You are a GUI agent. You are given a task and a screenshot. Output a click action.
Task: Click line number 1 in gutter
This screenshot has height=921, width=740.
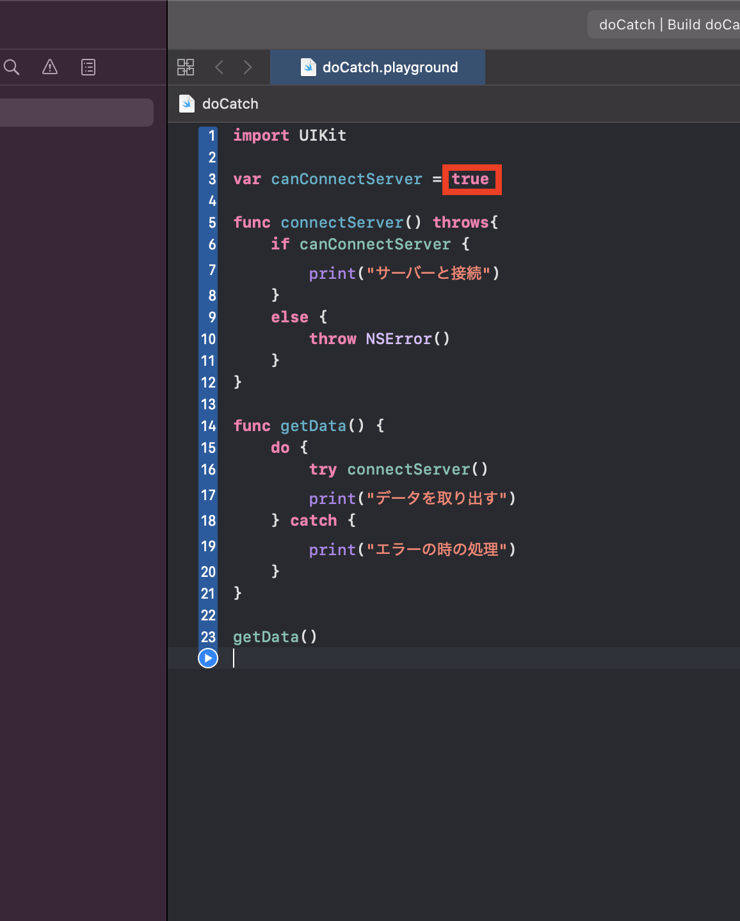point(212,136)
